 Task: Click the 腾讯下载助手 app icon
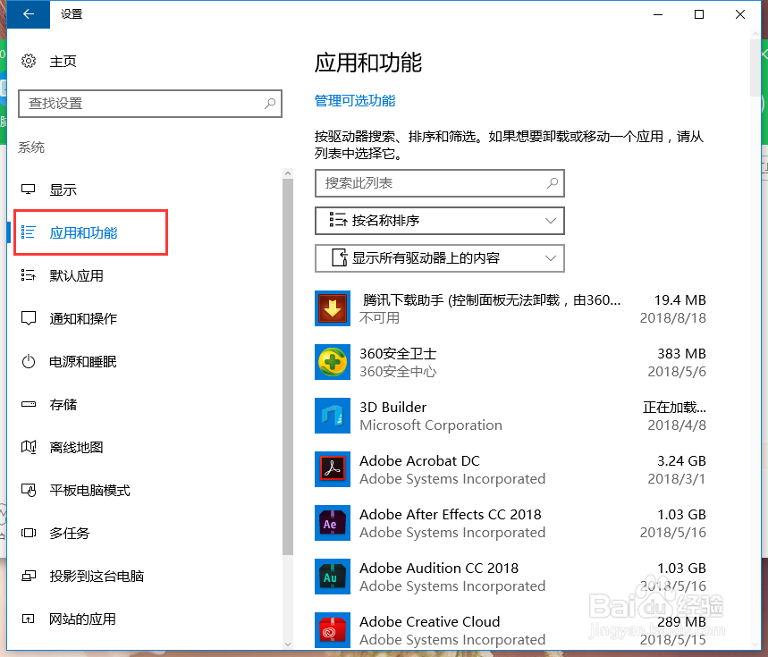pos(333,308)
